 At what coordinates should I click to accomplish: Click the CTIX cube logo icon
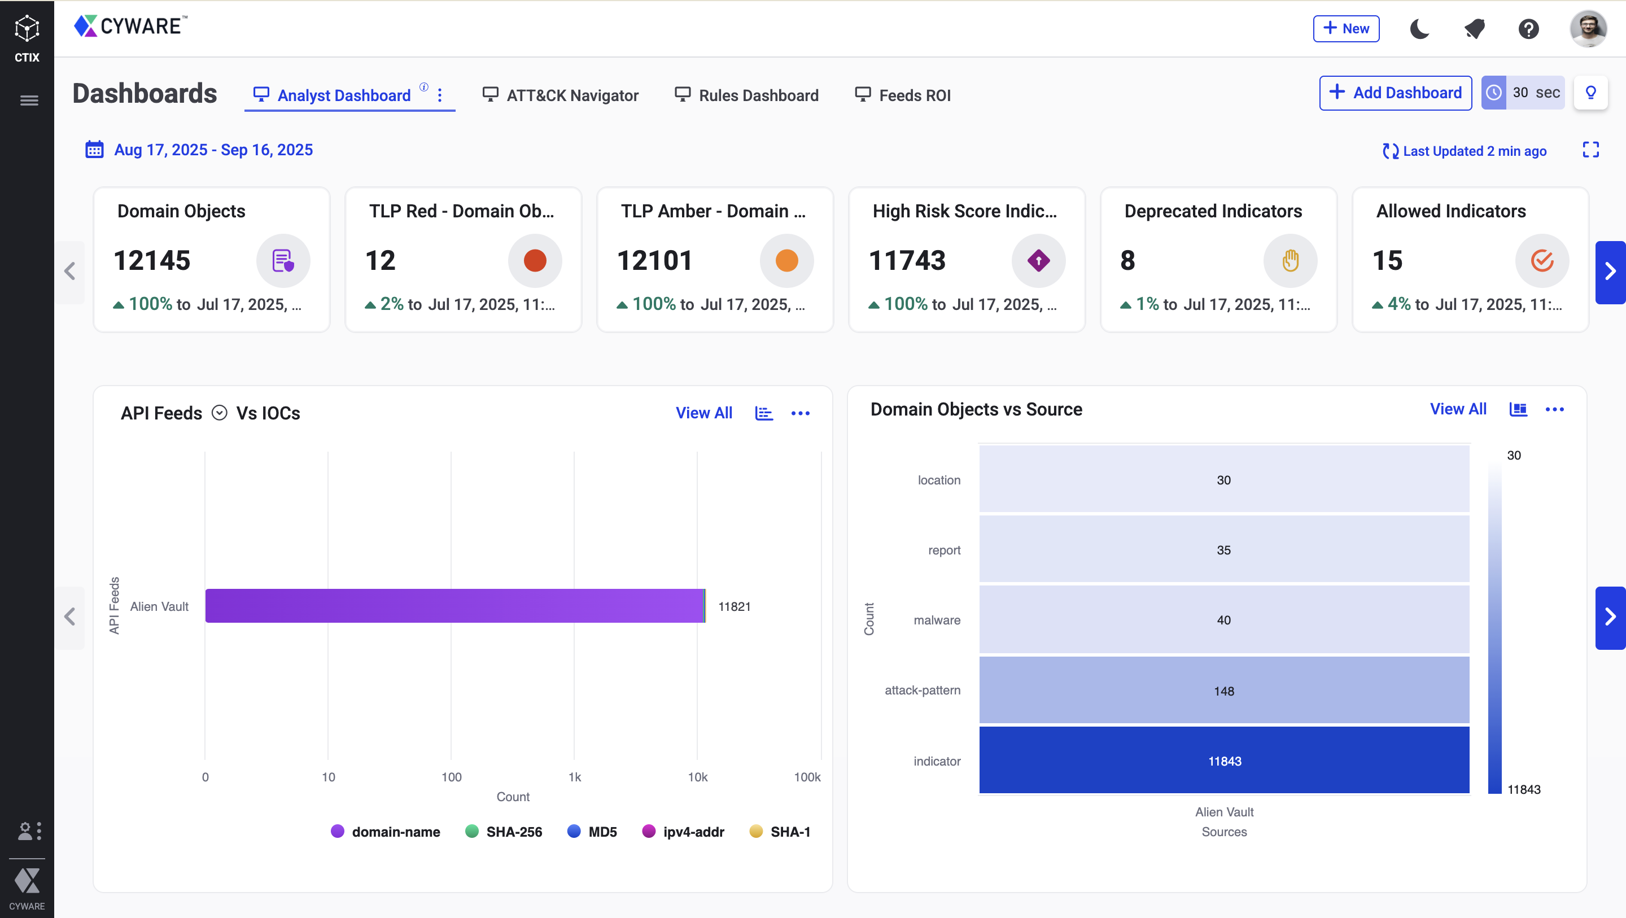click(27, 29)
